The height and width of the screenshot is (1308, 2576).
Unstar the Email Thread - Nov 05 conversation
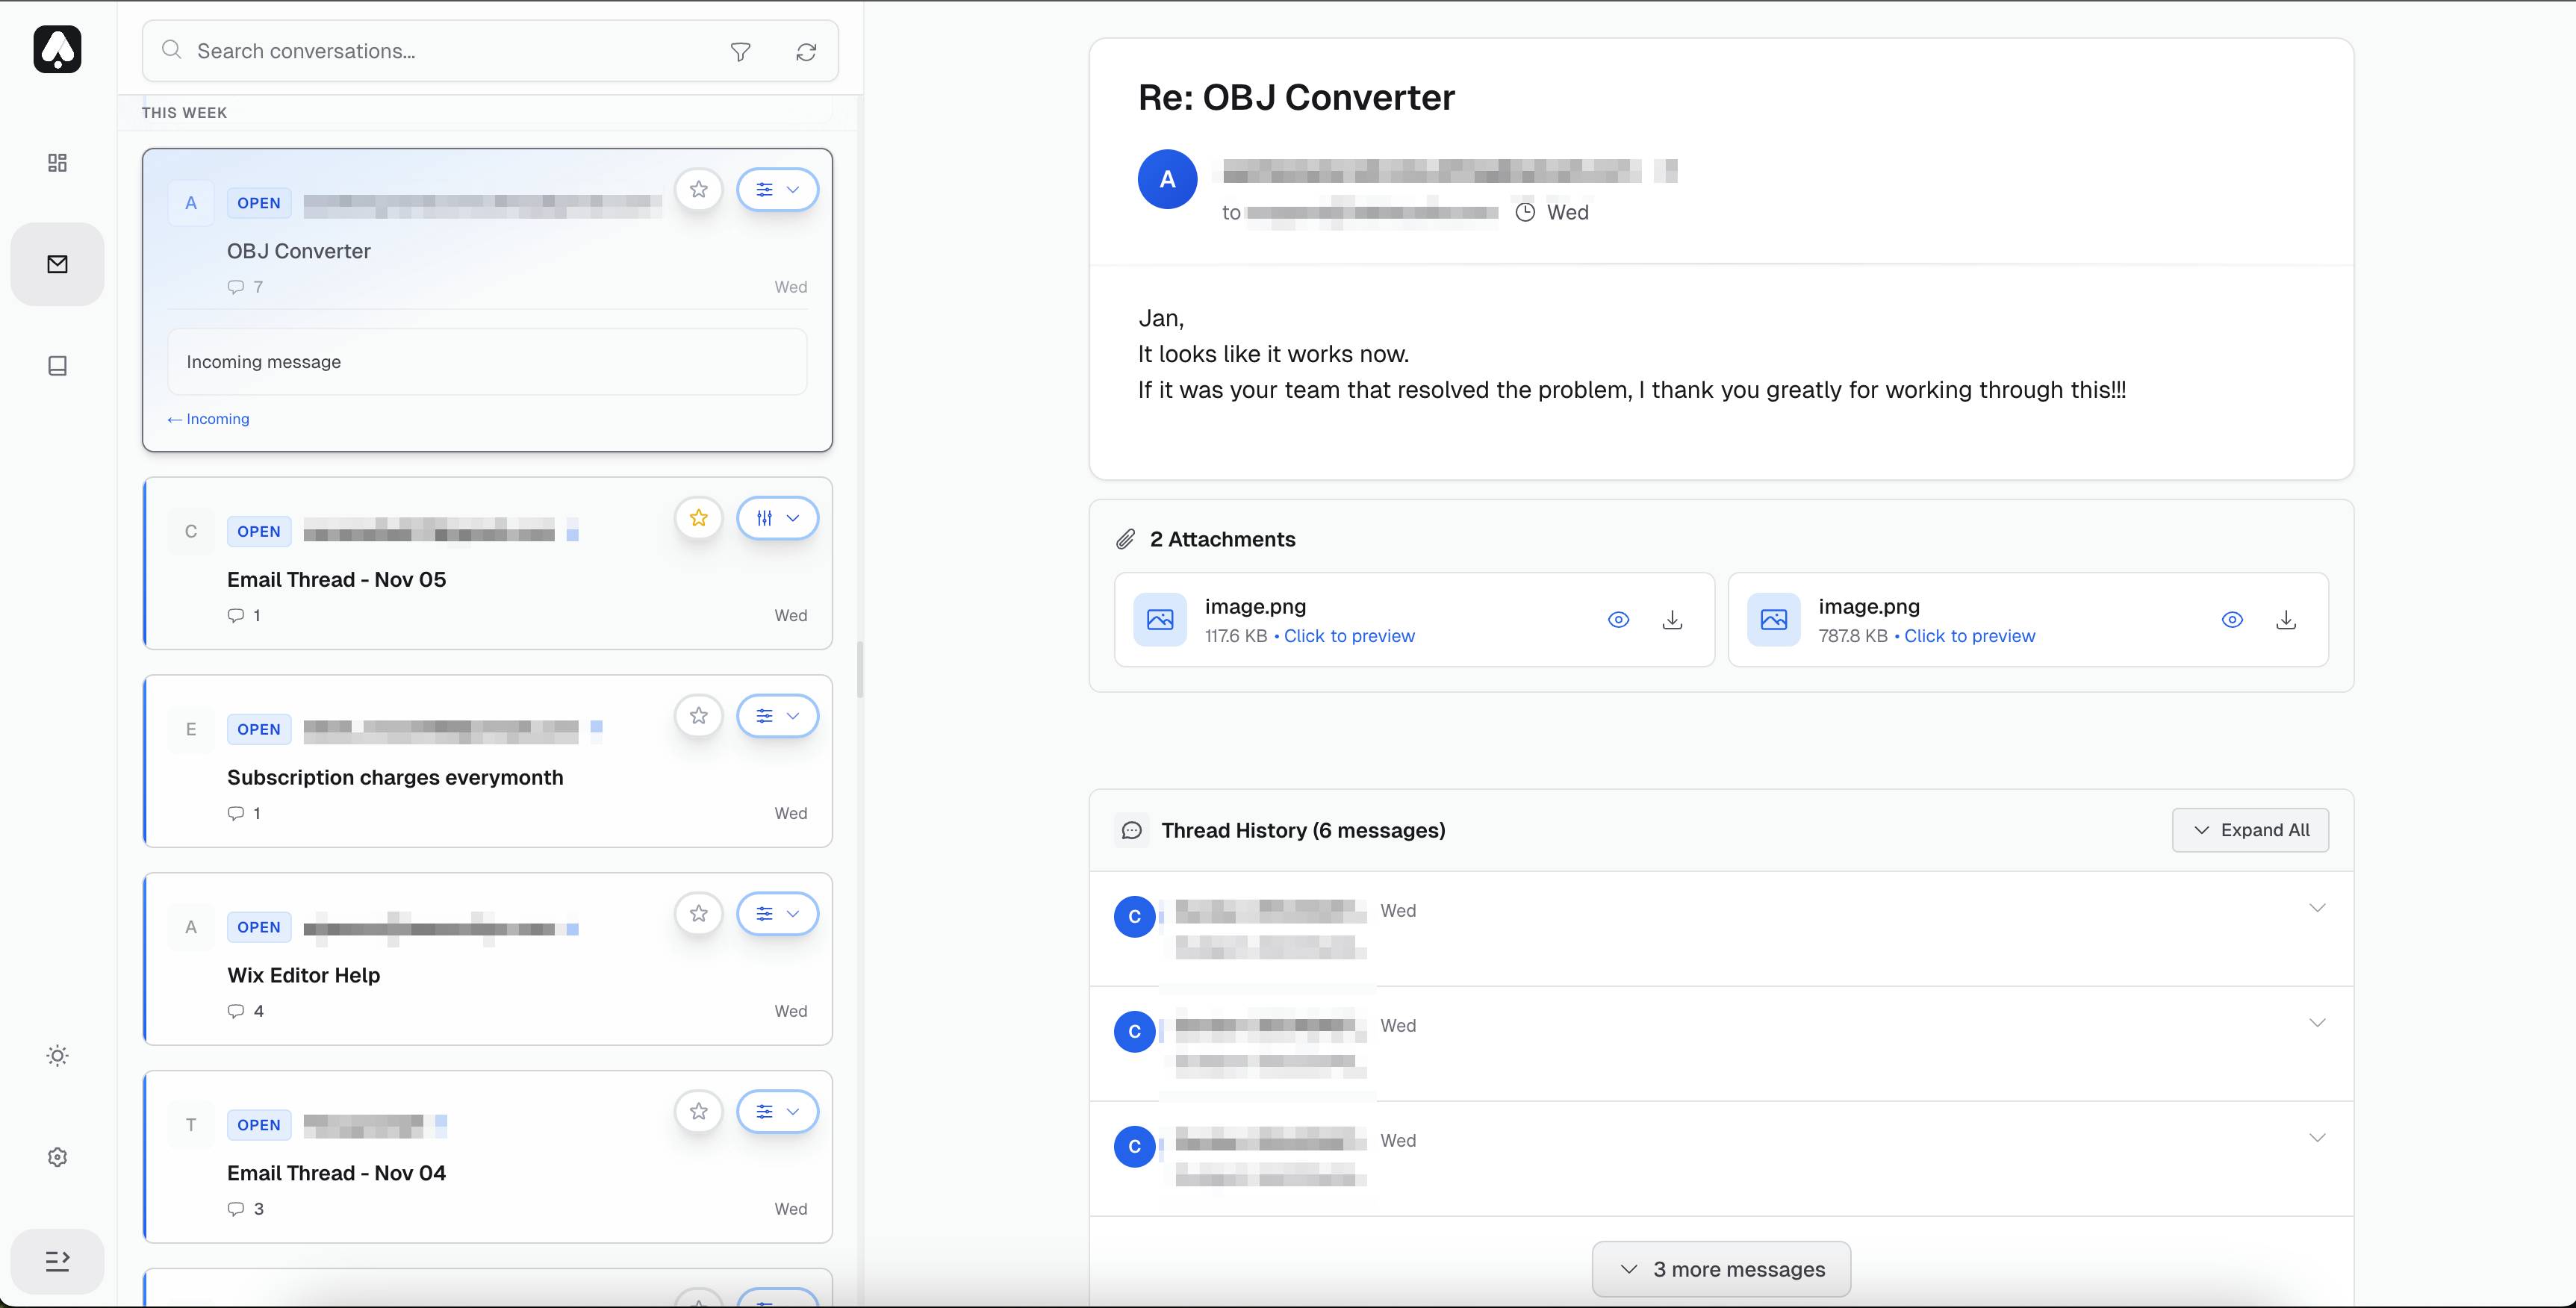[699, 518]
